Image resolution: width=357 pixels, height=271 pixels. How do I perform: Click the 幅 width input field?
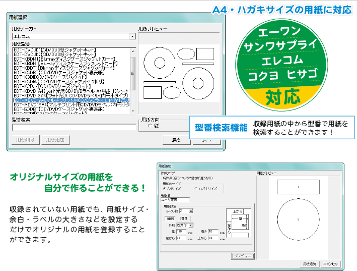point(181,232)
